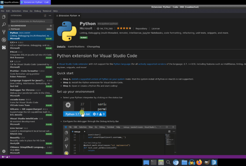Switch to the Contributions tab
Viewport: 246px width, 166px height.
76,47
